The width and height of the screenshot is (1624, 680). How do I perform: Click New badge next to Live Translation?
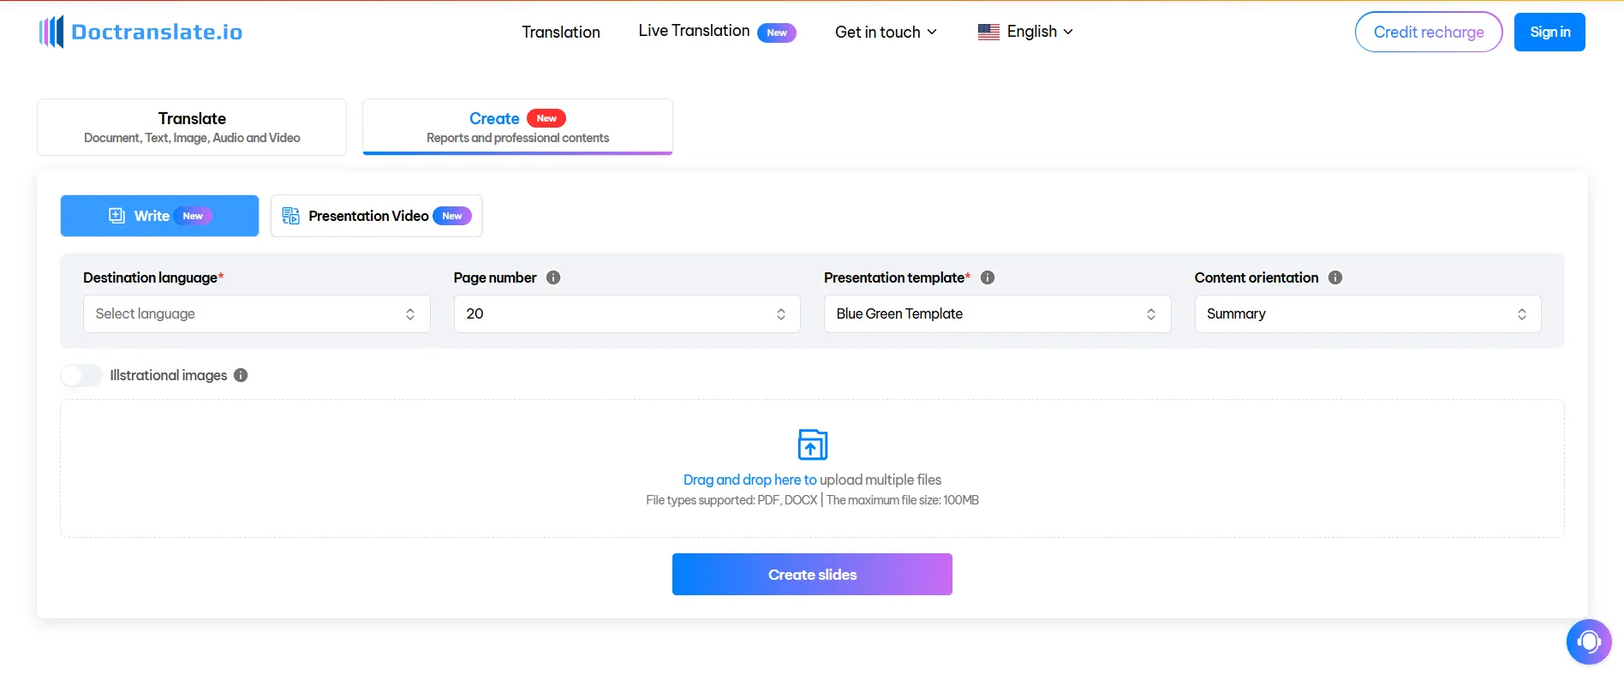tap(777, 33)
